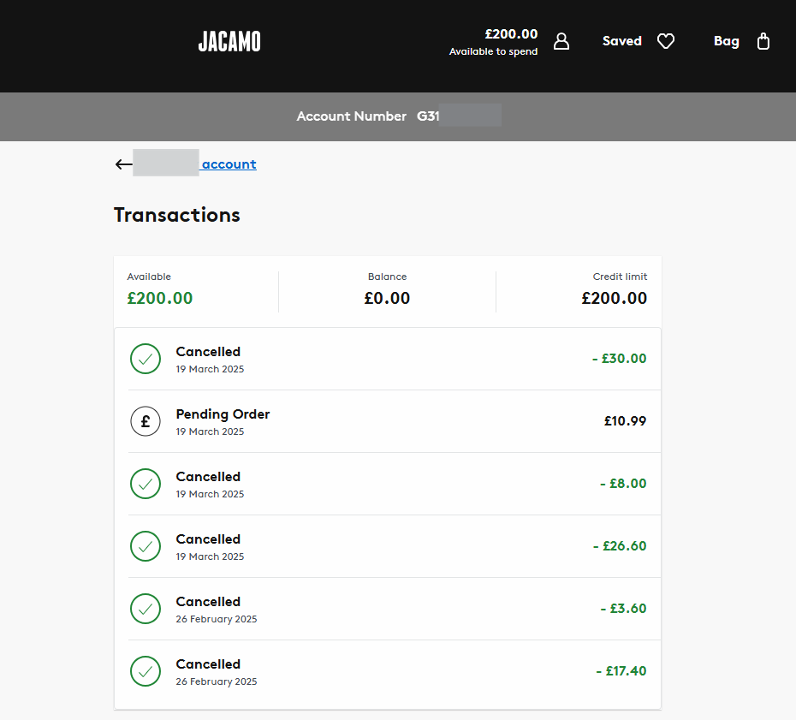Click £200.00 Available to spend in header

494,42
